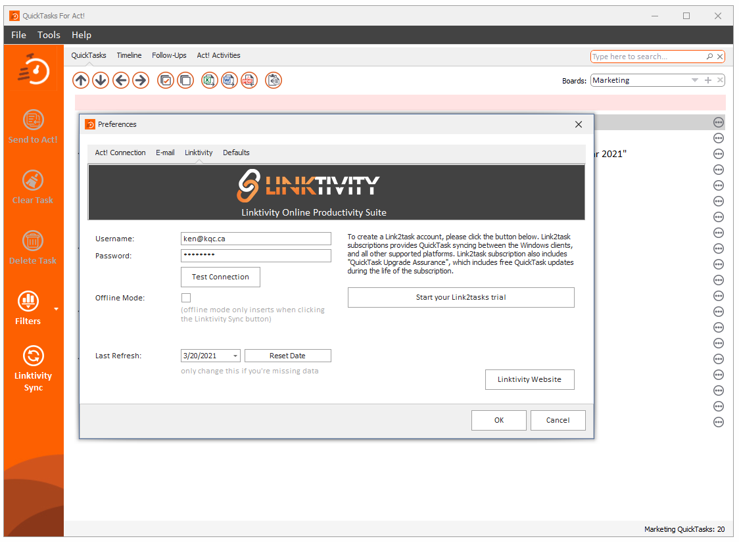
Task: Switch to the QuickTasks tab
Action: (89, 55)
